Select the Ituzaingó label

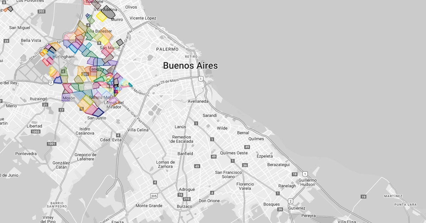tap(38, 98)
